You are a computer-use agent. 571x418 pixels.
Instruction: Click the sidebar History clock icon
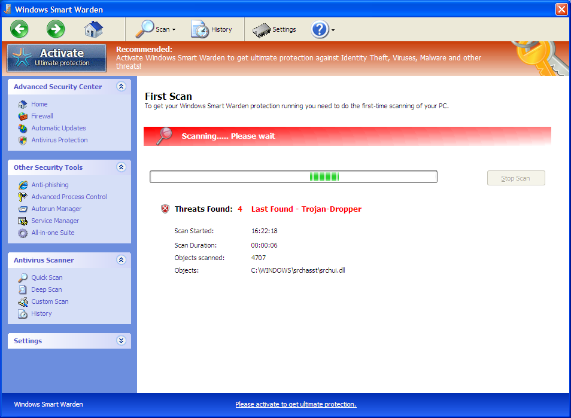tap(23, 313)
